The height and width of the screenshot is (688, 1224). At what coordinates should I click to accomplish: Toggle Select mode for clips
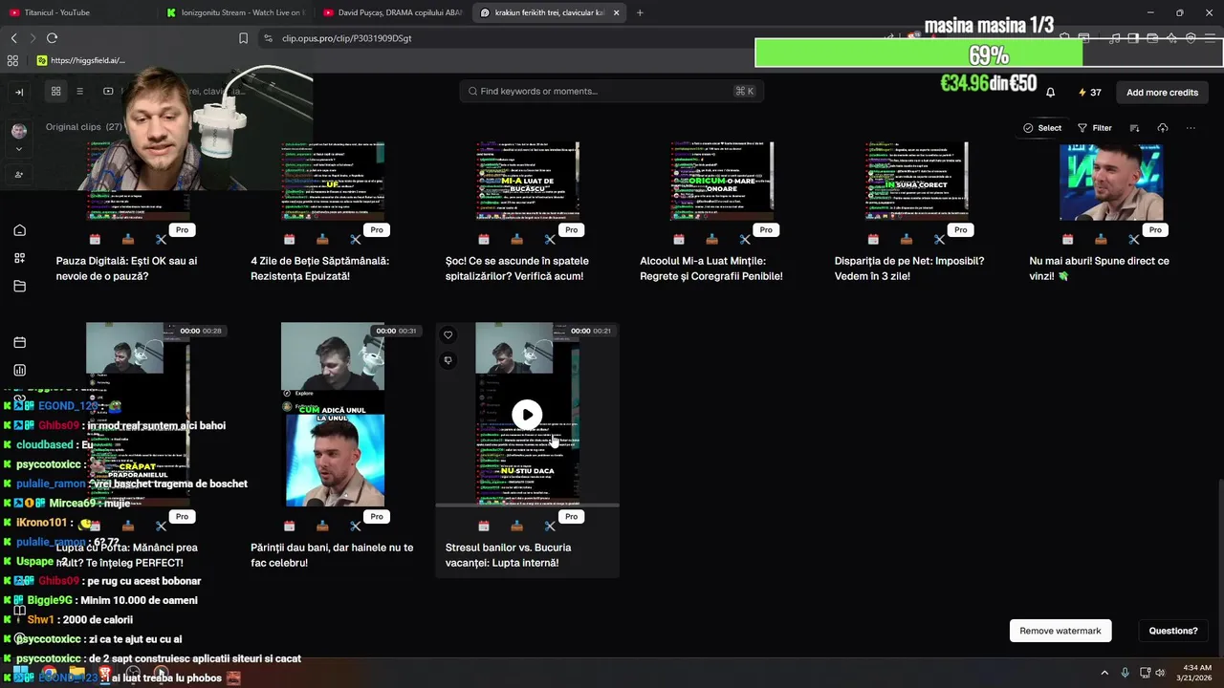click(1042, 128)
